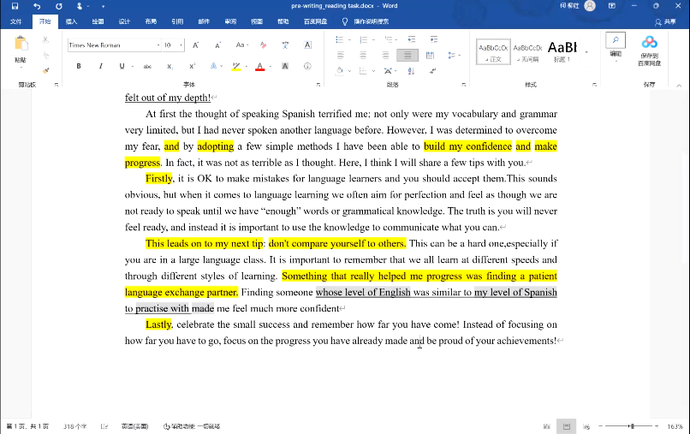
Task: Click the 共享 (Share) button
Action: [x=664, y=21]
